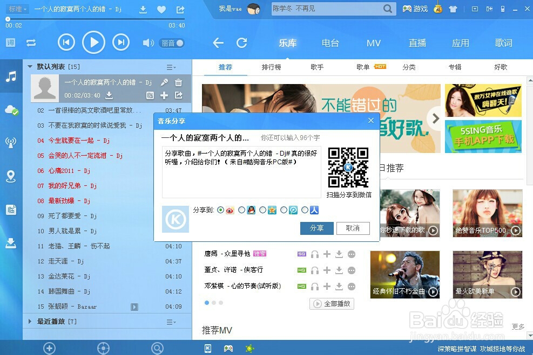Open the download manager sidebar icon

11,243
